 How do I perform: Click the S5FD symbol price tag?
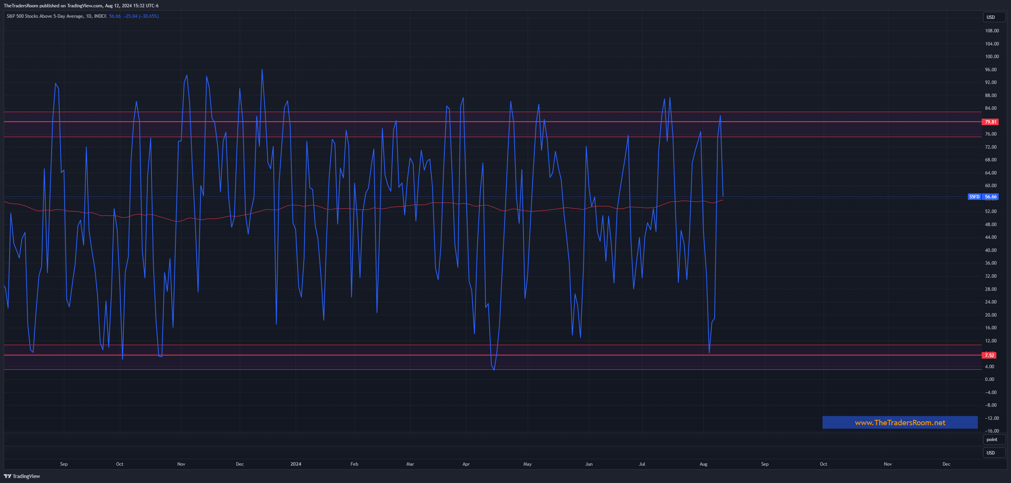pyautogui.click(x=974, y=197)
